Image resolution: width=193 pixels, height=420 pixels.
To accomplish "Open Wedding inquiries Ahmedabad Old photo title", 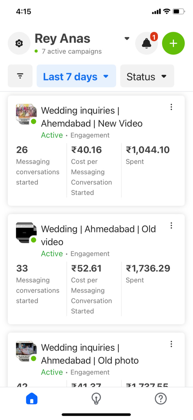I will pos(90,354).
